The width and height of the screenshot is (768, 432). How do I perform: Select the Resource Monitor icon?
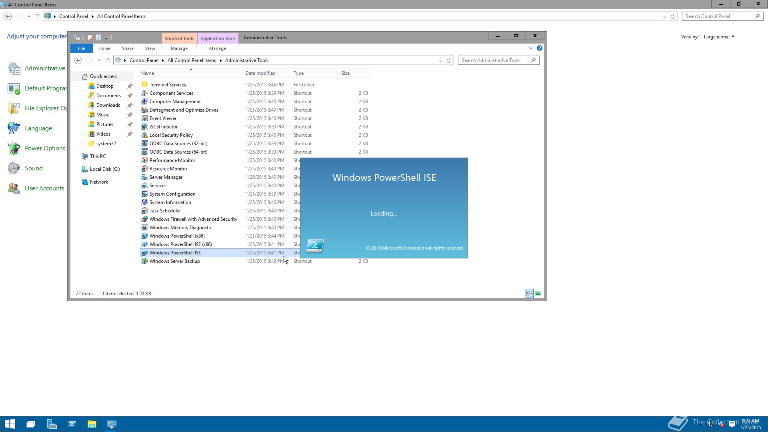point(145,169)
